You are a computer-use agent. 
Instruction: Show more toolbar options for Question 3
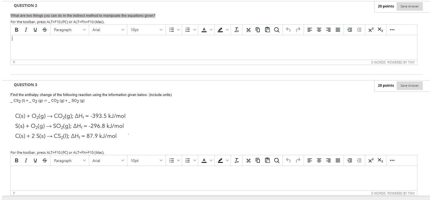tap(392, 160)
